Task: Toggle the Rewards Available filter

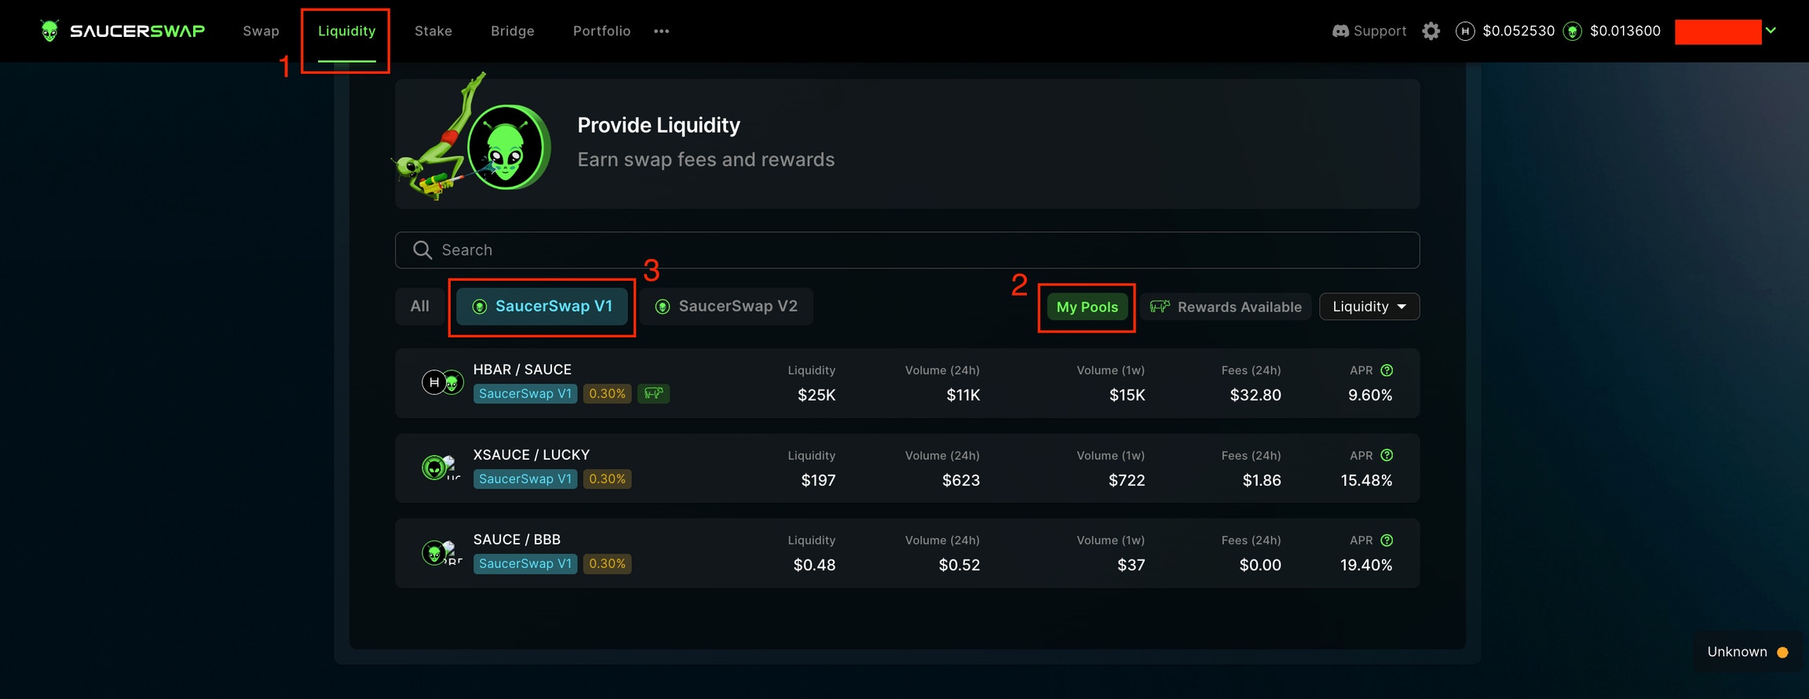Action: (x=1226, y=307)
